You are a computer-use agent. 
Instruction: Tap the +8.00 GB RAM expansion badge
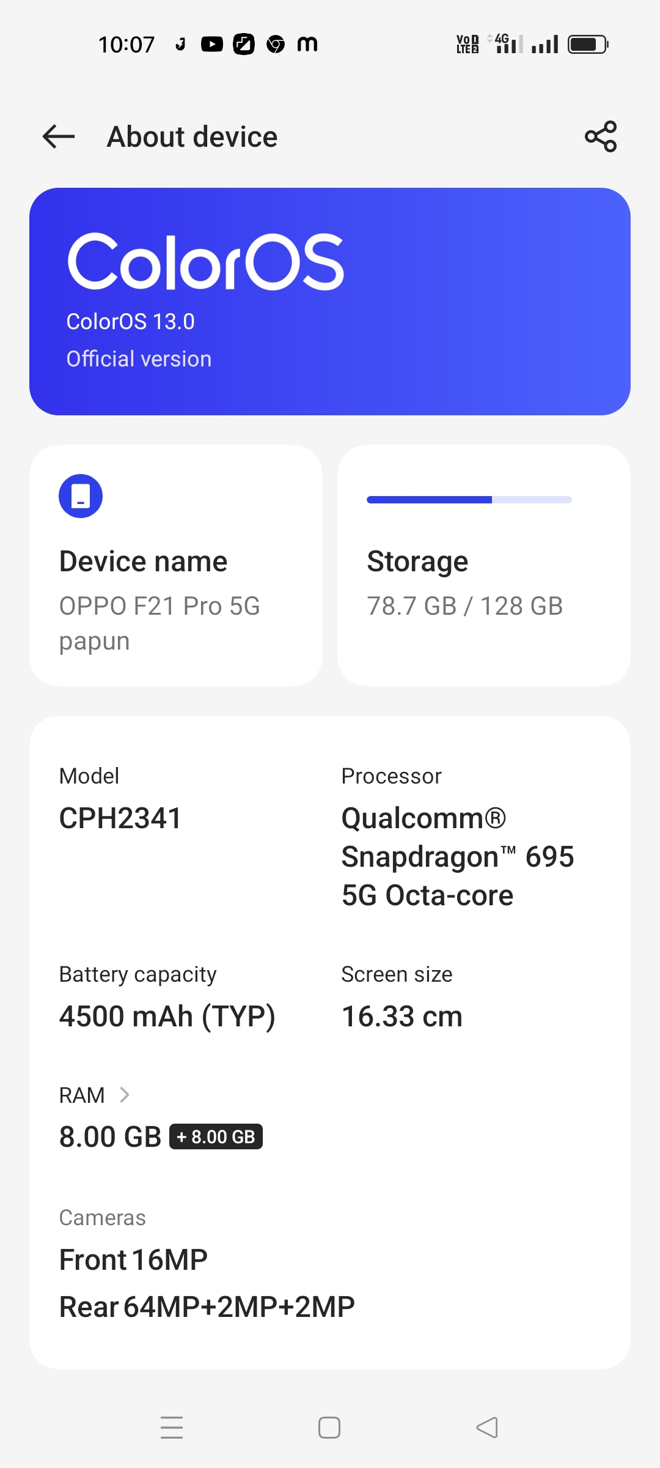coord(216,1136)
